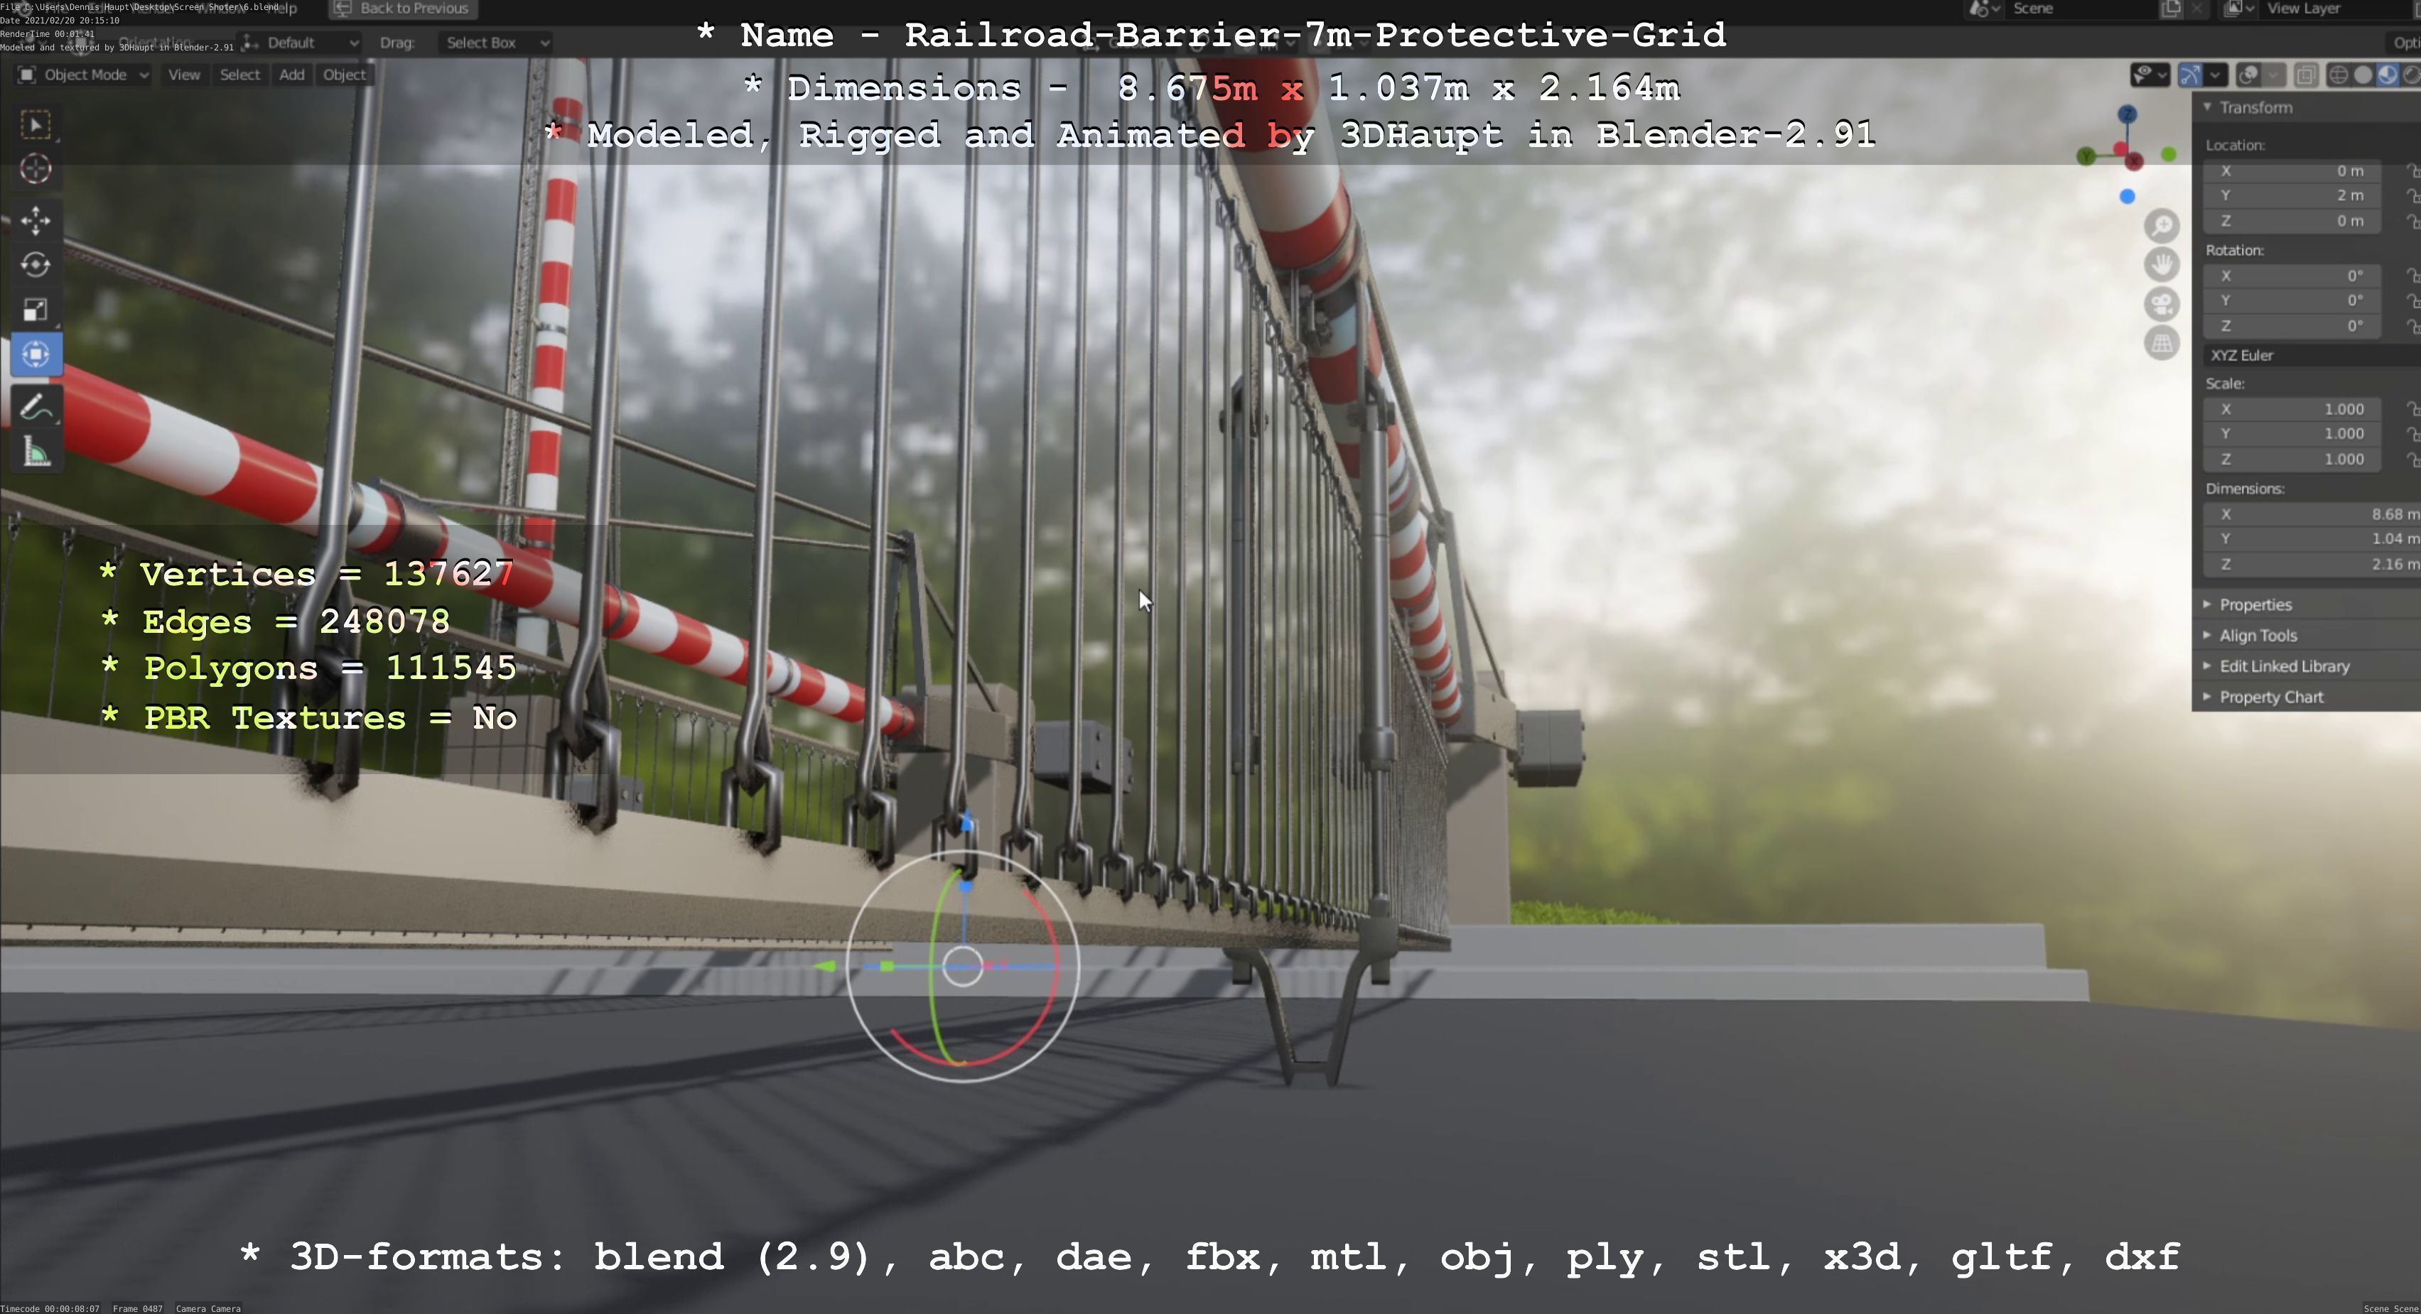
Task: Select the Scale tool
Action: pyautogui.click(x=36, y=310)
